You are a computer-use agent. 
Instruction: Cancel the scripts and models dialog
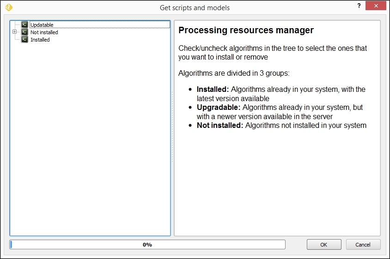(363, 245)
